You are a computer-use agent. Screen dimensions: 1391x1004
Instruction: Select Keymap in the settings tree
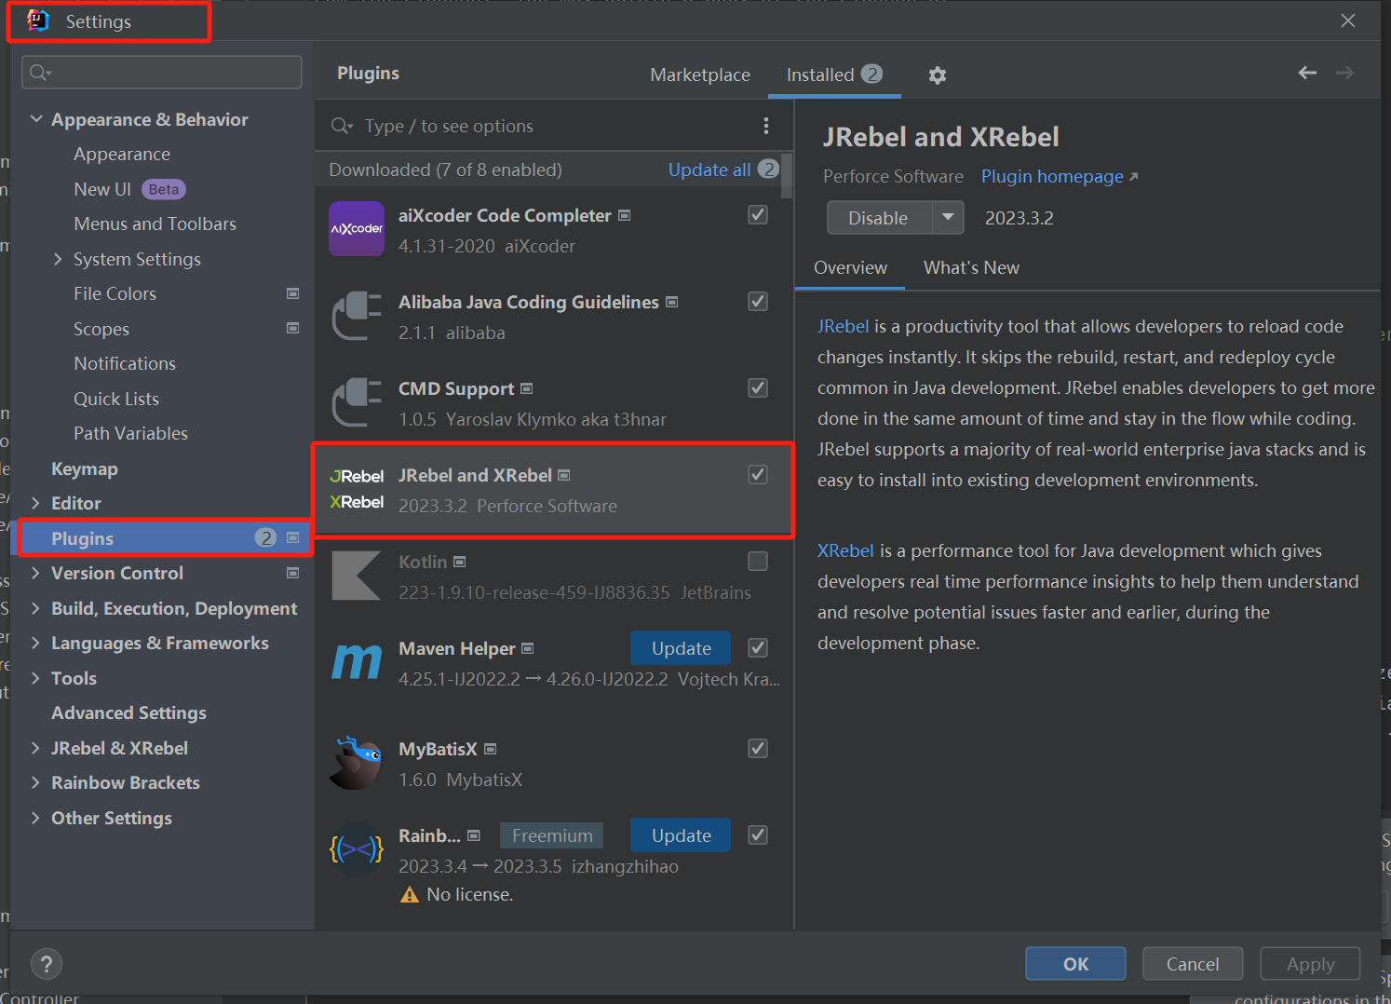pos(85,468)
